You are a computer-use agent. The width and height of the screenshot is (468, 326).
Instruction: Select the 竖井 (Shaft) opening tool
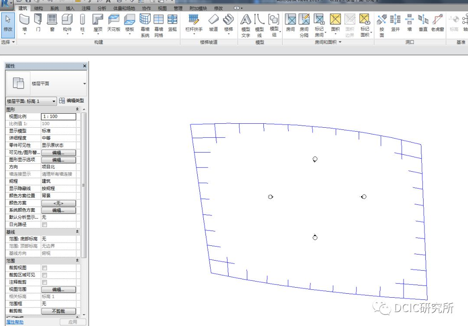pos(395,23)
